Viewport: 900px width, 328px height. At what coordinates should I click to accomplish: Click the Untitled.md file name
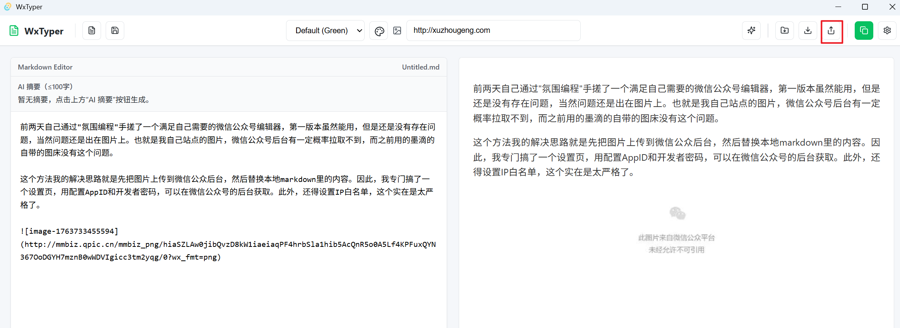point(420,67)
